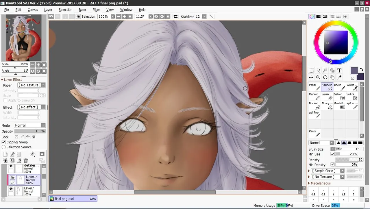
Task: Enable Selection Source radio option
Action: point(4,147)
